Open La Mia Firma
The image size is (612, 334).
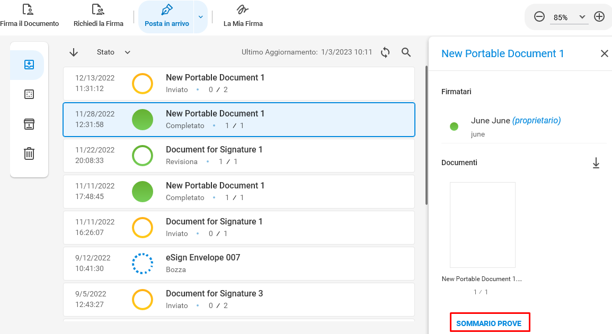[x=243, y=16]
